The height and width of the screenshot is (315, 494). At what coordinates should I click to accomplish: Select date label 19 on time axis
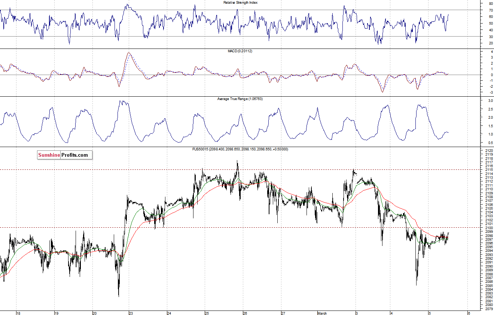(57, 313)
